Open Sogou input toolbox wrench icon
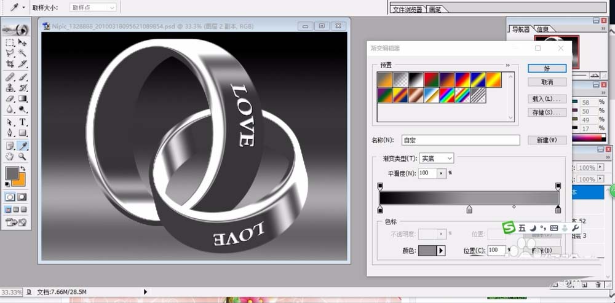Screen dimensions: 615x303 [576, 228]
